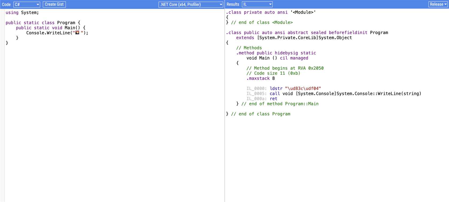The image size is (449, 202).
Task: Click 'public static void Main() {' code line
Action: pyautogui.click(x=51, y=28)
